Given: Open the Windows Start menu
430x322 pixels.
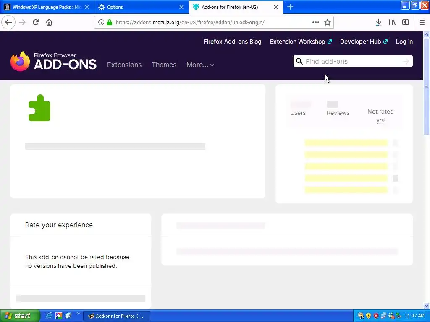Looking at the screenshot, I should click(x=20, y=316).
